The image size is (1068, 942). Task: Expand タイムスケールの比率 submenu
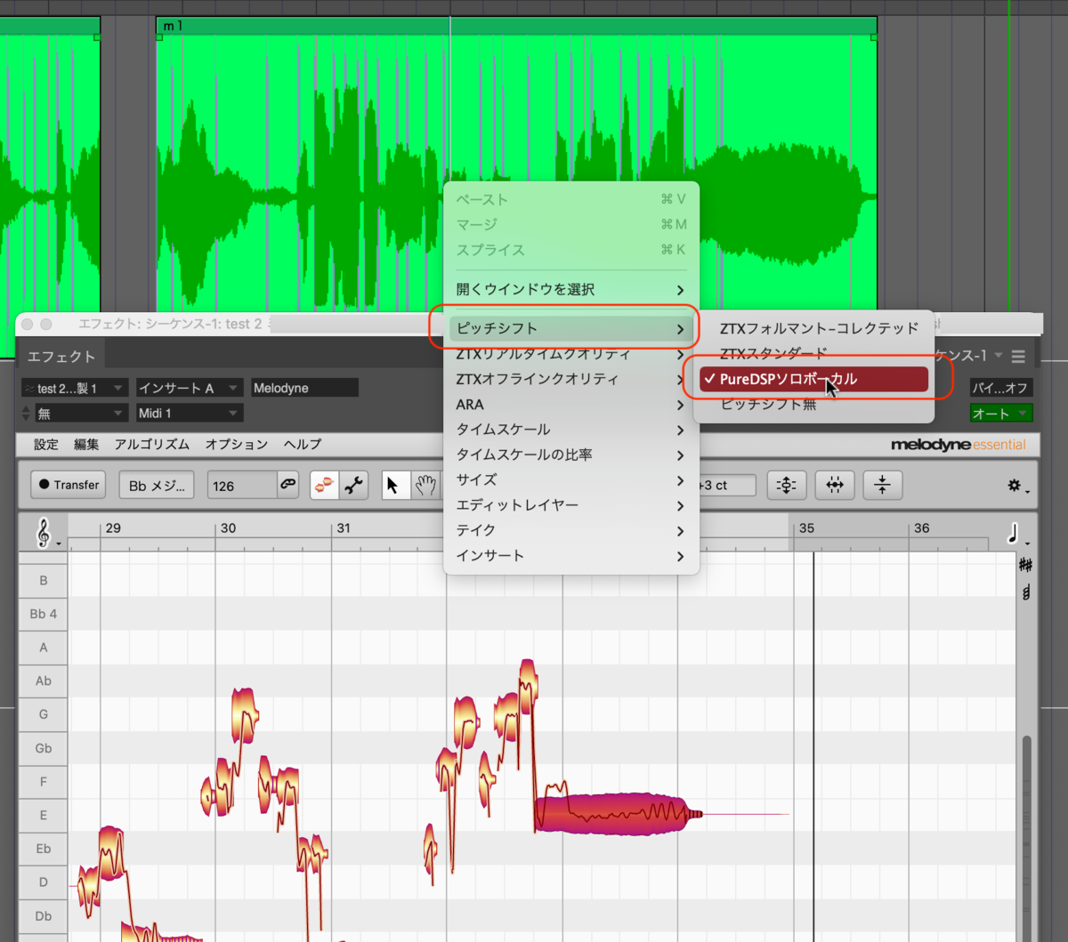coord(570,455)
